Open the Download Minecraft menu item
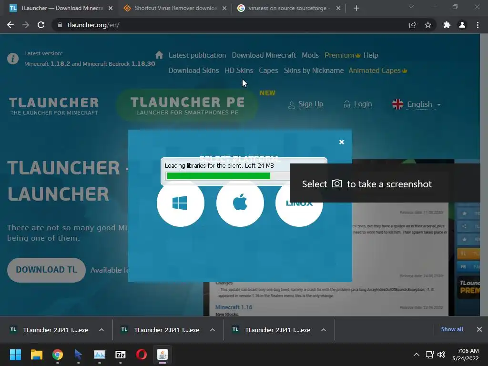 coord(264,55)
